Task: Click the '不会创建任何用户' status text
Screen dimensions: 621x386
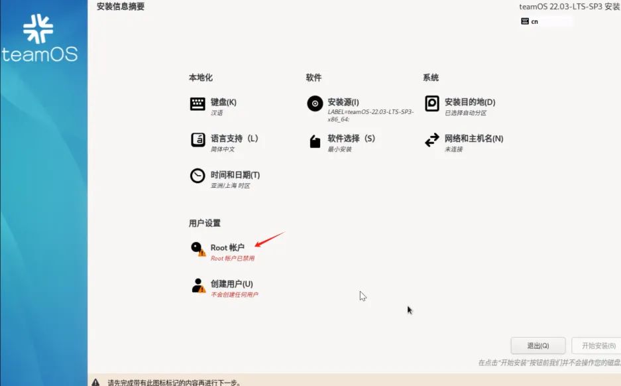Action: (234, 294)
